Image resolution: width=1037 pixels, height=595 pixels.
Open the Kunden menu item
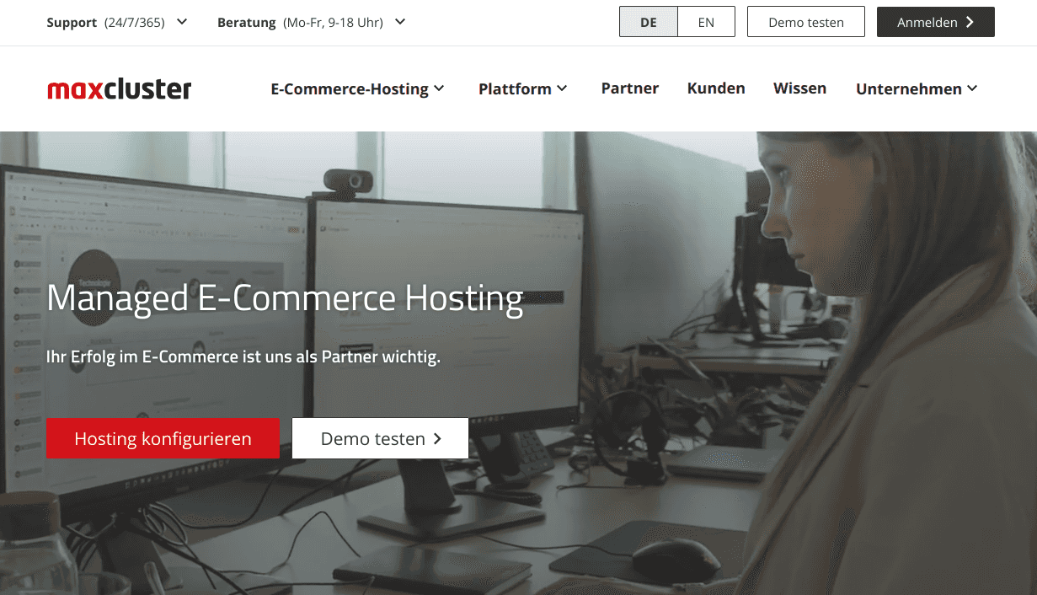point(716,88)
